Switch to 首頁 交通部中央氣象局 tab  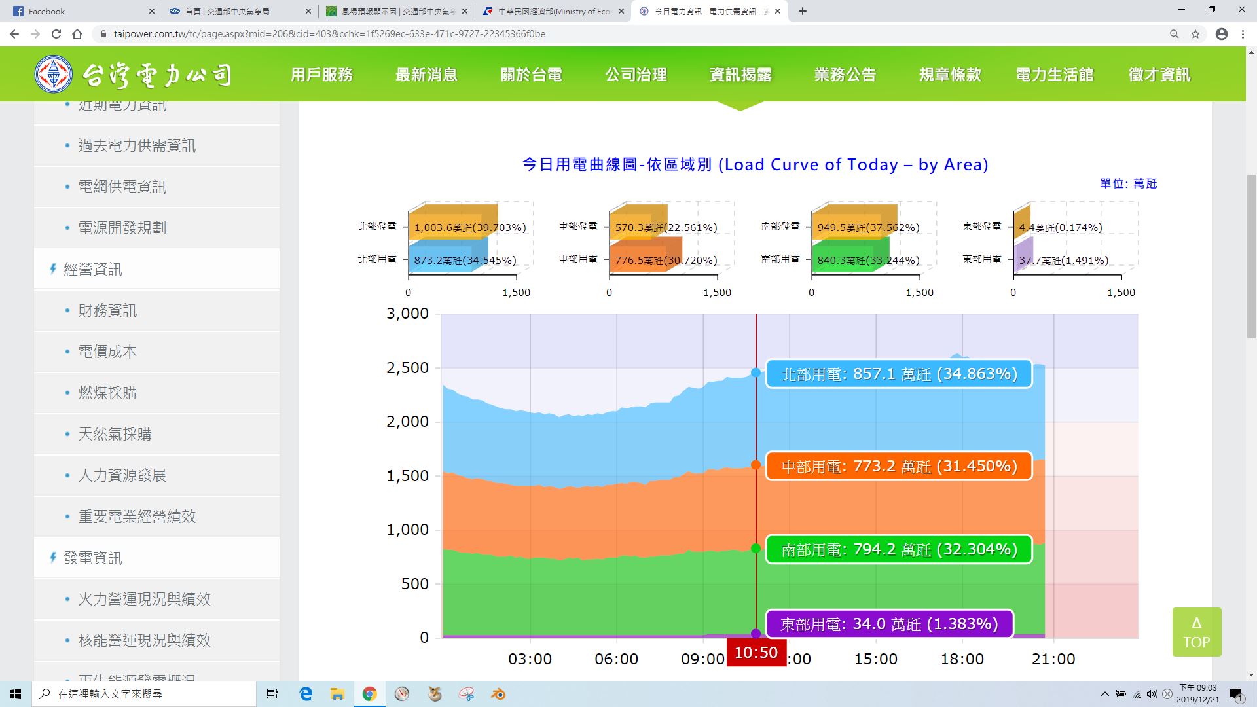point(239,11)
